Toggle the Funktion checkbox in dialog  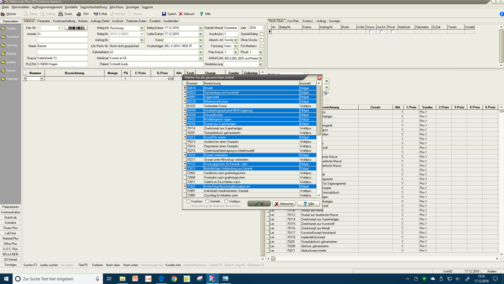tap(188, 202)
